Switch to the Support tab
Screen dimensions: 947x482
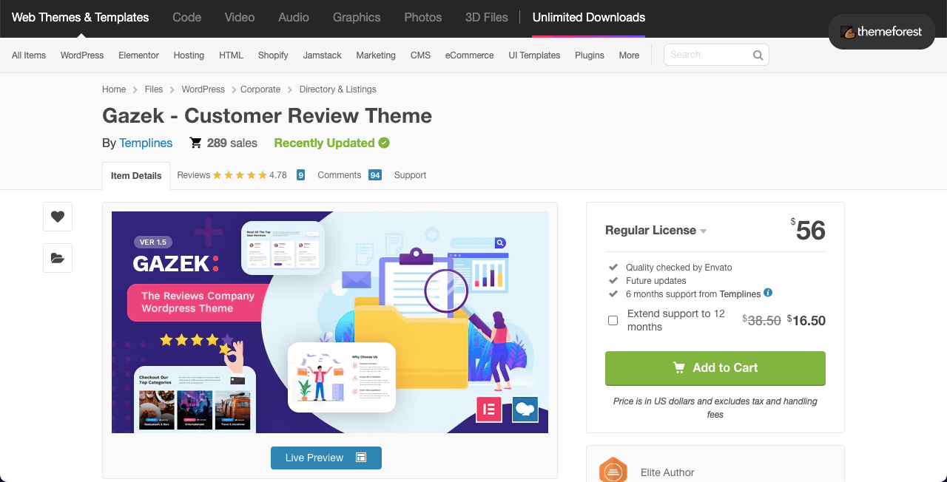[x=410, y=175]
